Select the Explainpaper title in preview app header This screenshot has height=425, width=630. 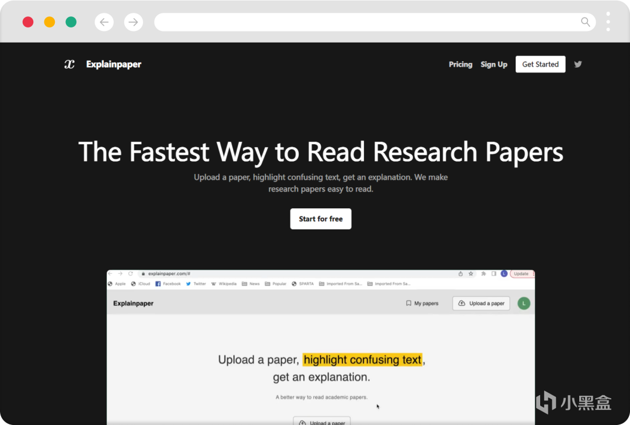pos(134,303)
